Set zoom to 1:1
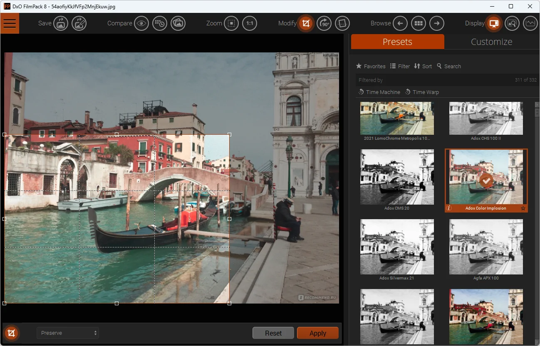Screen dimensions: 540x346 tap(250, 23)
